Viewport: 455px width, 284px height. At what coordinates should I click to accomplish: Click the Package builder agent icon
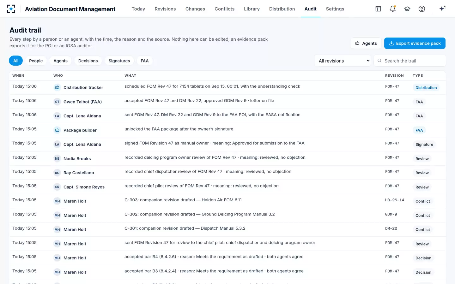pyautogui.click(x=57, y=130)
